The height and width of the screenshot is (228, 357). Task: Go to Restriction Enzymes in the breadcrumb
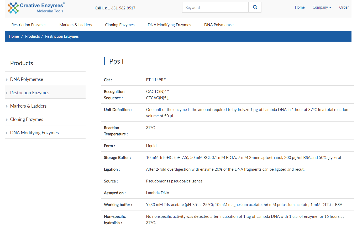point(62,36)
